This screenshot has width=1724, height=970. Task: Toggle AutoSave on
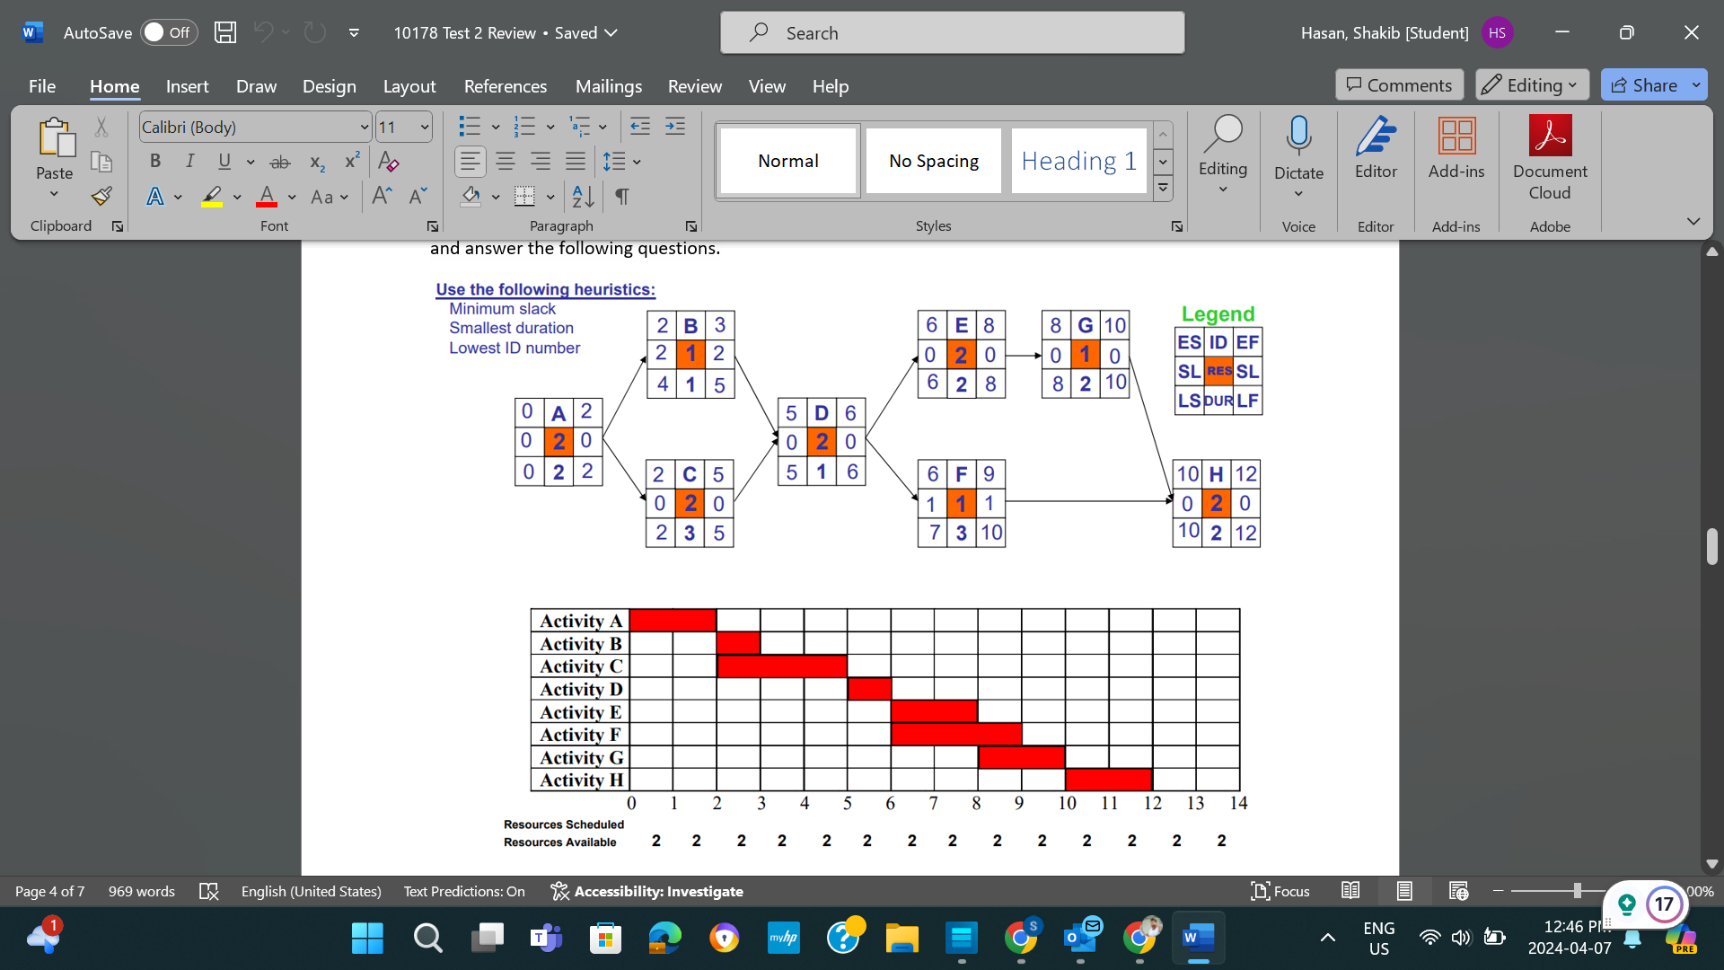(x=169, y=31)
